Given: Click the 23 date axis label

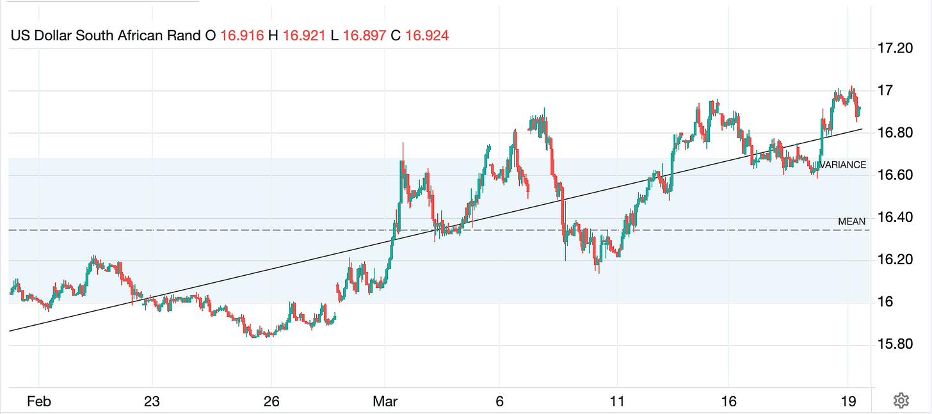Looking at the screenshot, I should (x=152, y=402).
